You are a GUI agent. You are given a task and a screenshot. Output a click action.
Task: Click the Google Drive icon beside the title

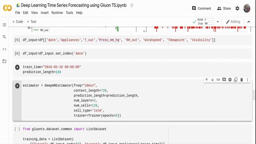click(18, 5)
